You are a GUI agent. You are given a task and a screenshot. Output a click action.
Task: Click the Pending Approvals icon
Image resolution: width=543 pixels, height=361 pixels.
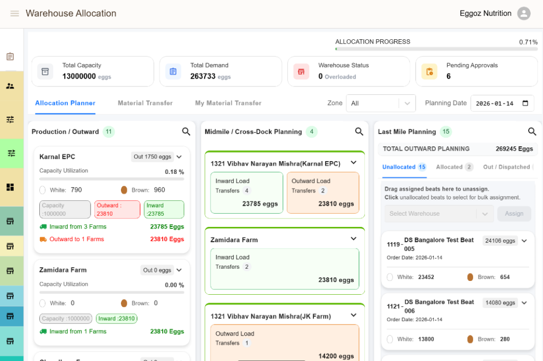(430, 71)
